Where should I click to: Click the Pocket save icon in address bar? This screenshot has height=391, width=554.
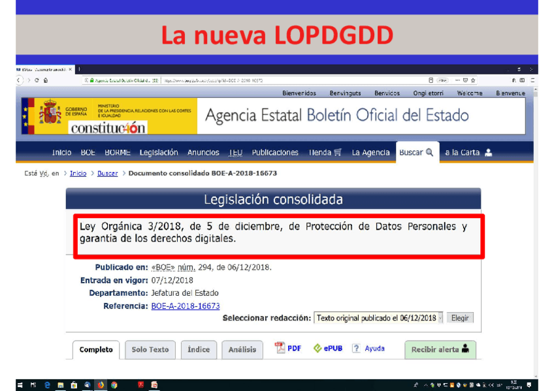click(465, 80)
